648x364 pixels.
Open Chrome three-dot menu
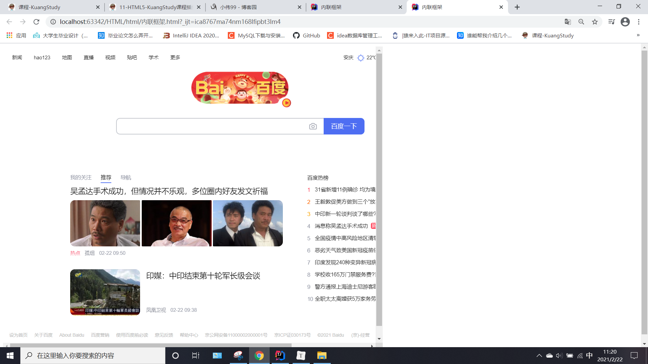pos(639,22)
